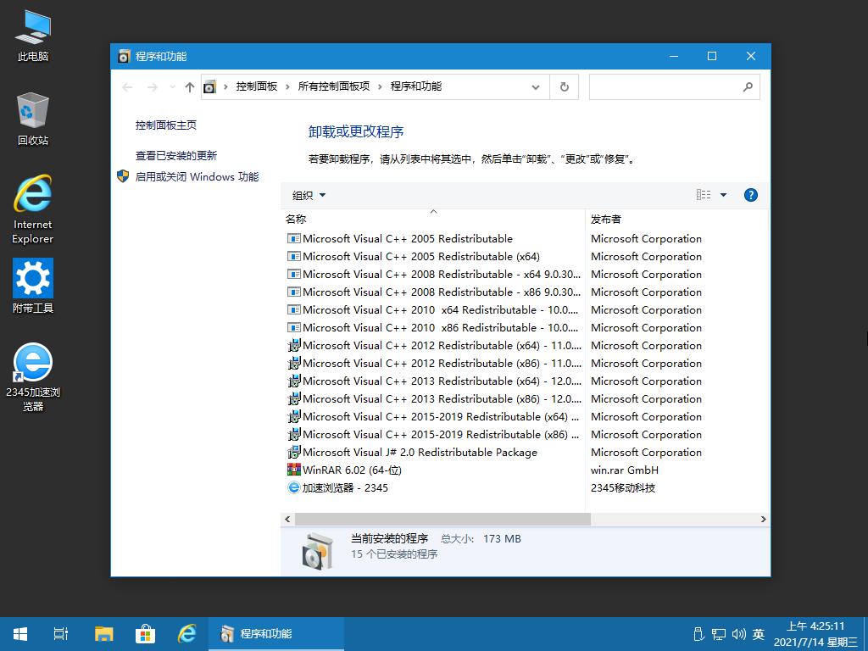Click the search magnifier icon
Image resolution: width=868 pixels, height=651 pixels.
pos(748,87)
